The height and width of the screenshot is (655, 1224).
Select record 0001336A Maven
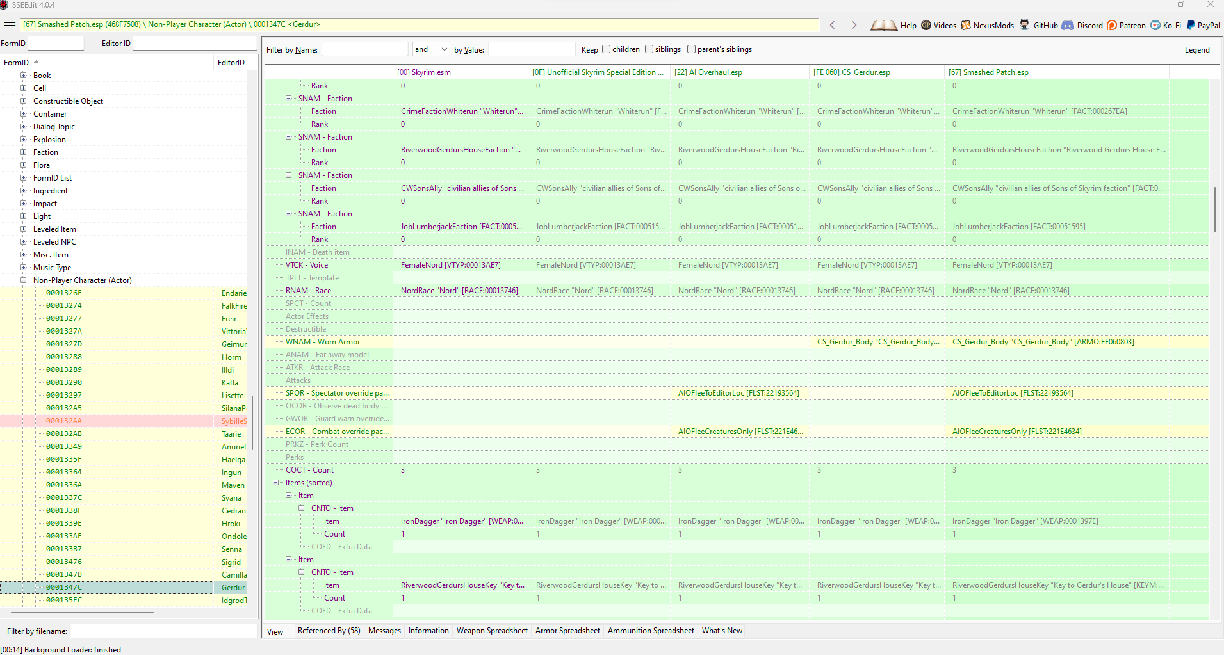coord(124,485)
